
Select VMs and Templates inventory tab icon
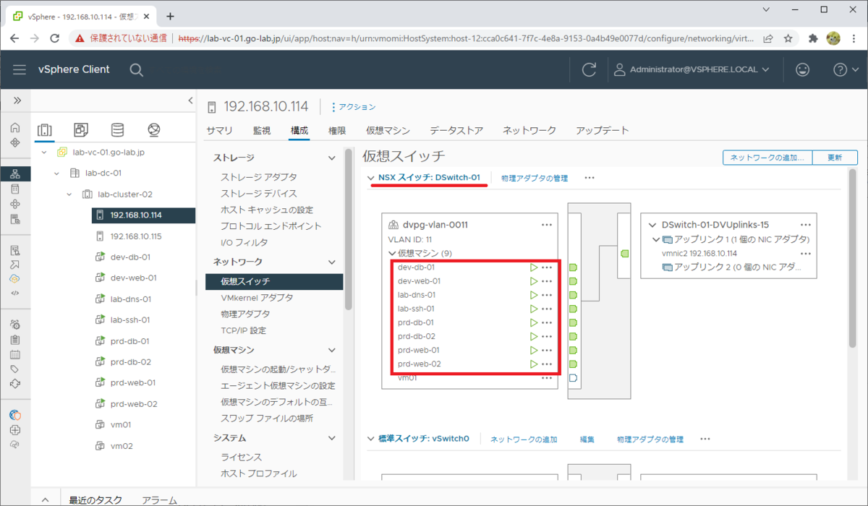(x=81, y=130)
